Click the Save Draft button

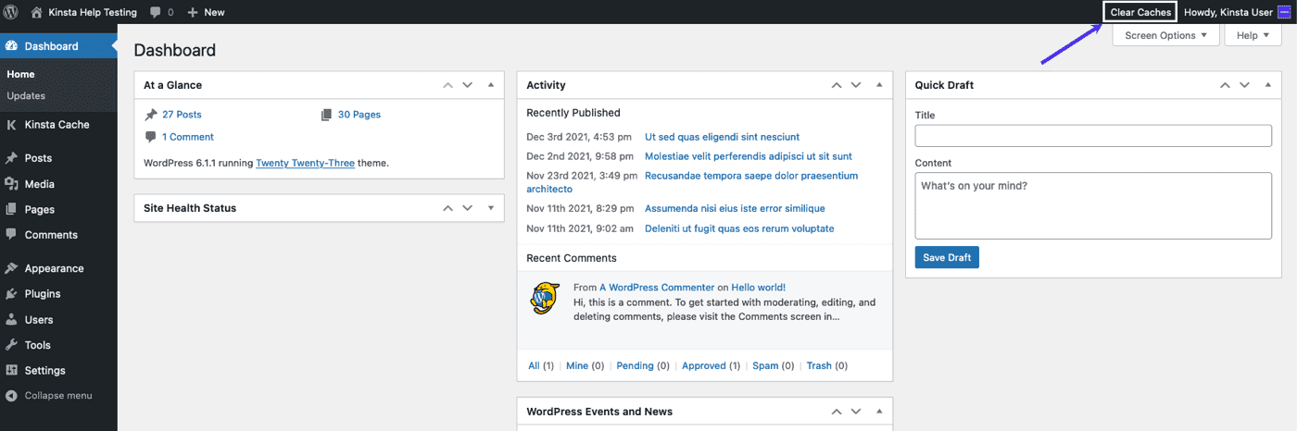(x=947, y=257)
